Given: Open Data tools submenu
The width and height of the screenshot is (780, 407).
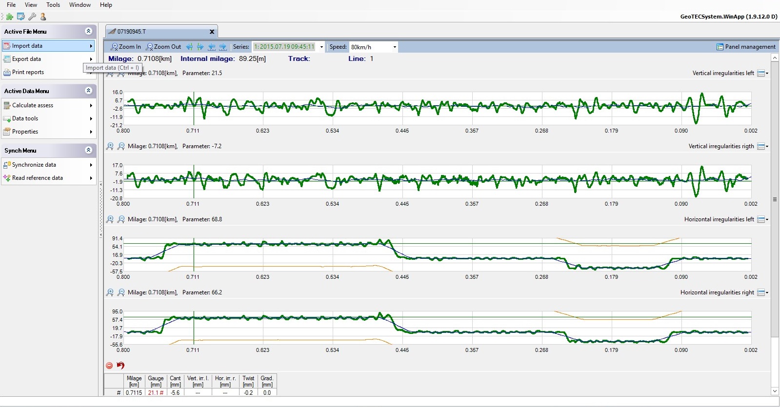Looking at the screenshot, I should (48, 118).
